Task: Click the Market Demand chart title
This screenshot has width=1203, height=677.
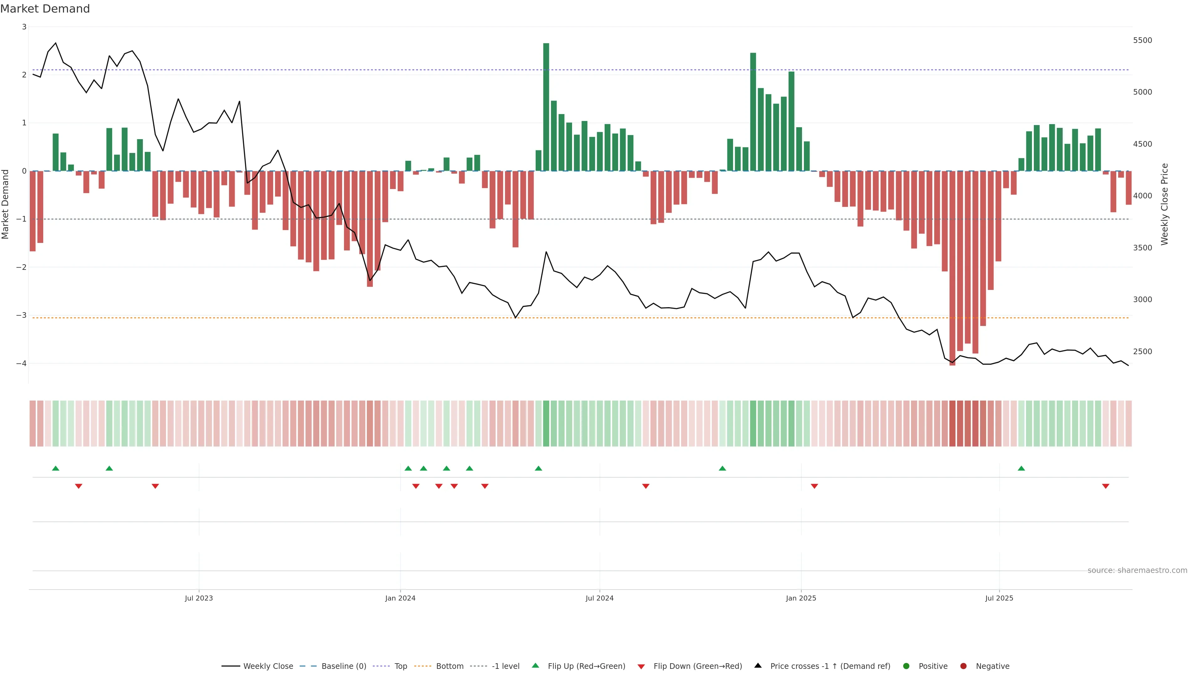Action: [45, 8]
